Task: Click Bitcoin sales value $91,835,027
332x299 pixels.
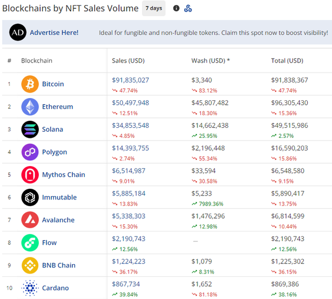Action: coord(131,80)
